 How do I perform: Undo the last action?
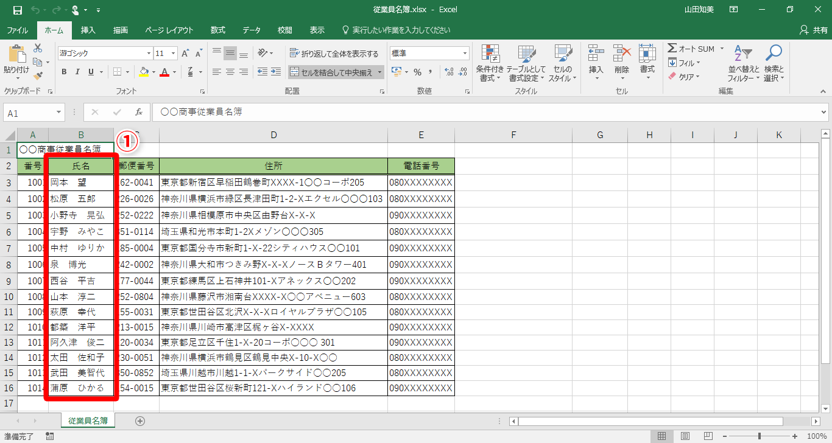tap(35, 10)
